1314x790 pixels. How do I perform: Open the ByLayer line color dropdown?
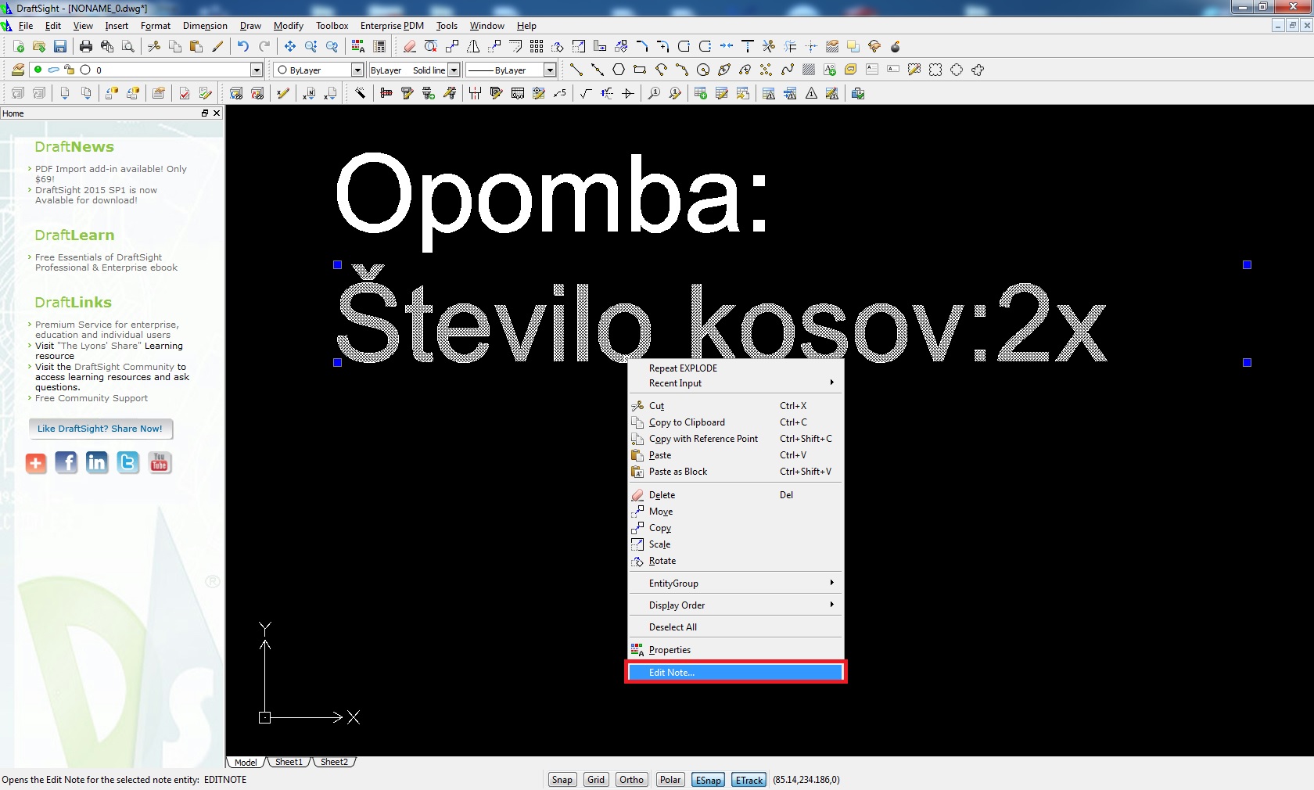(357, 70)
